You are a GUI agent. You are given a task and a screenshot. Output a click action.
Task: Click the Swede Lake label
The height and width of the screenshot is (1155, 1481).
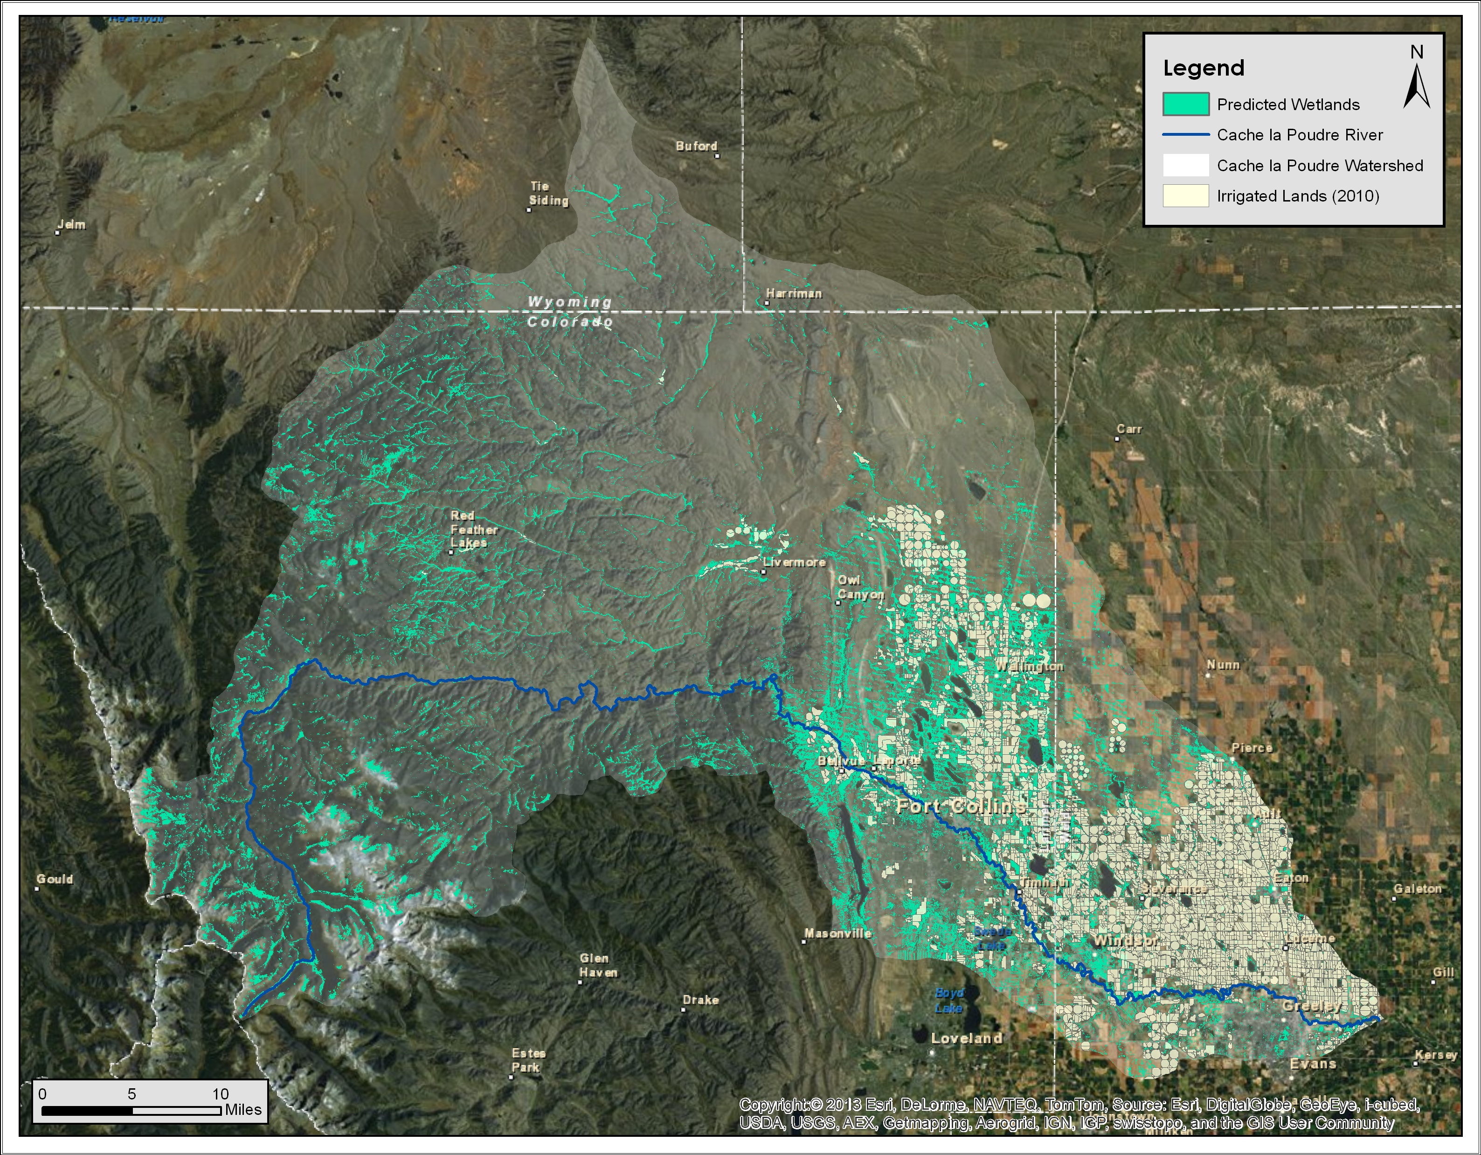993,938
